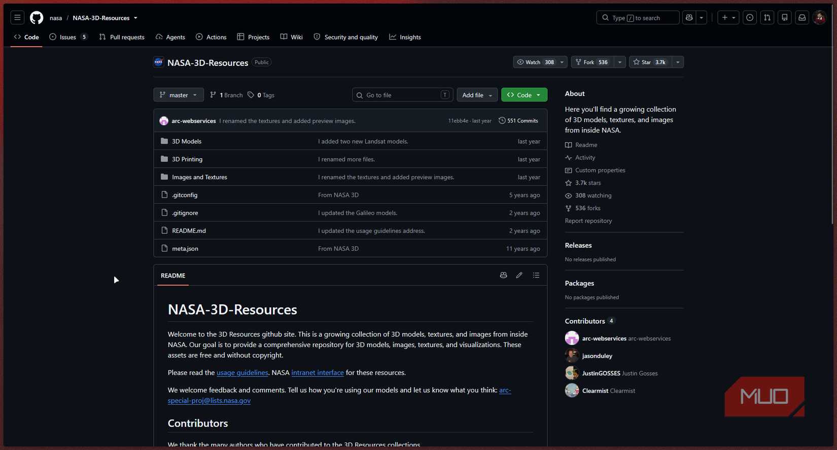This screenshot has height=450, width=837.
Task: Open the master branch selector
Action: [x=179, y=95]
